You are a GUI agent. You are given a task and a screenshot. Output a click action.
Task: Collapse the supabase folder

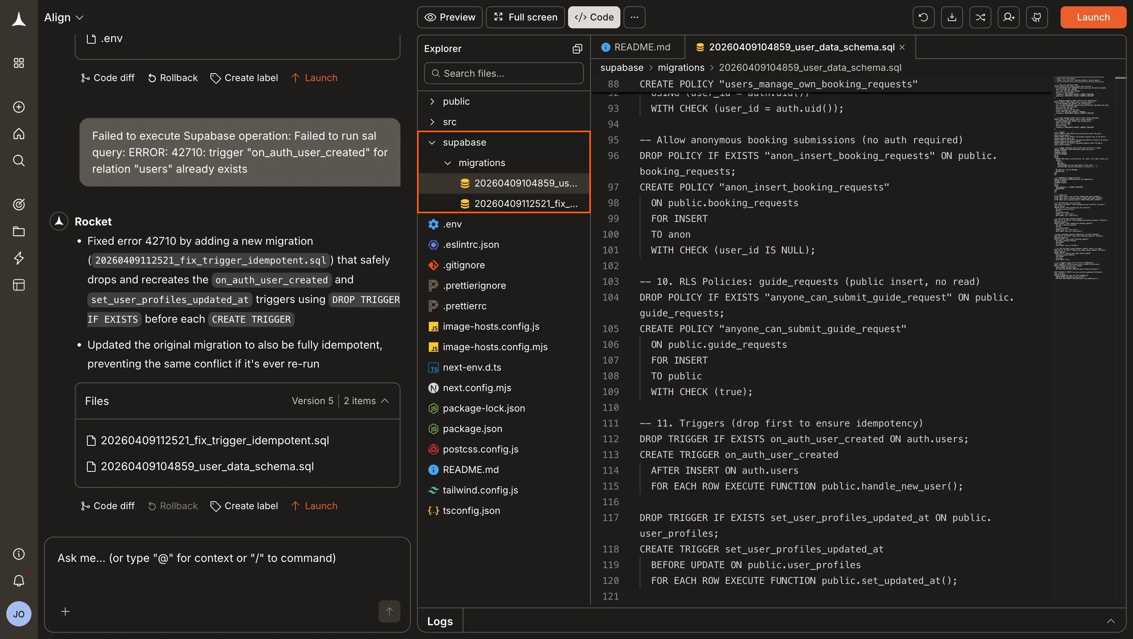pyautogui.click(x=504, y=142)
